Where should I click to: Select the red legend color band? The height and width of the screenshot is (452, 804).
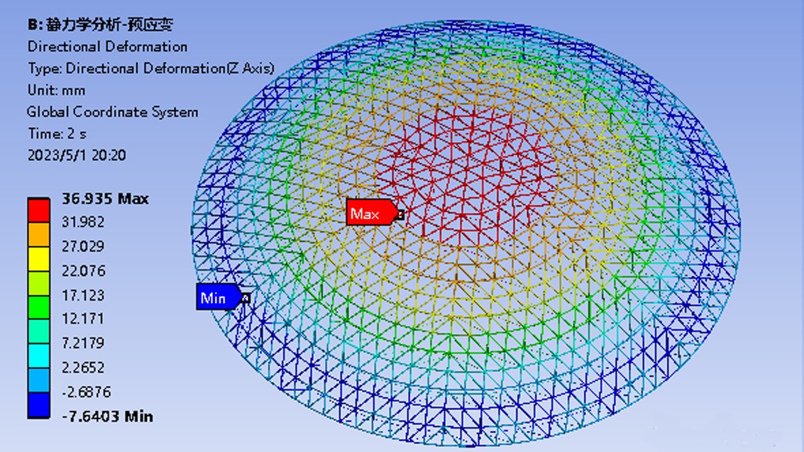(38, 211)
